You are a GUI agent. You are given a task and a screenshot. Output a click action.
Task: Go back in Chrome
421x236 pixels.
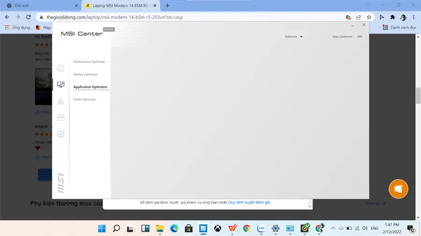[7, 17]
